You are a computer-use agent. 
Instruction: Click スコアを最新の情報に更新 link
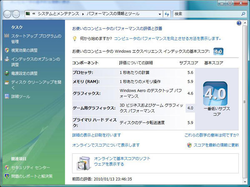click(216, 145)
